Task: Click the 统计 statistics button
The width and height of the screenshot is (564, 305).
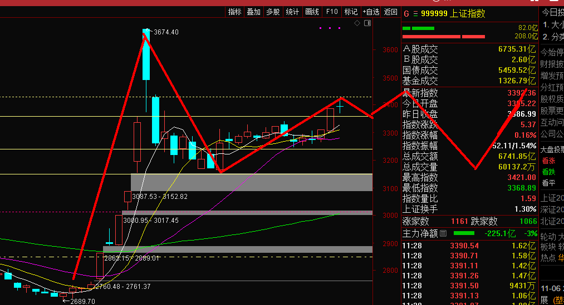Action: click(x=292, y=12)
